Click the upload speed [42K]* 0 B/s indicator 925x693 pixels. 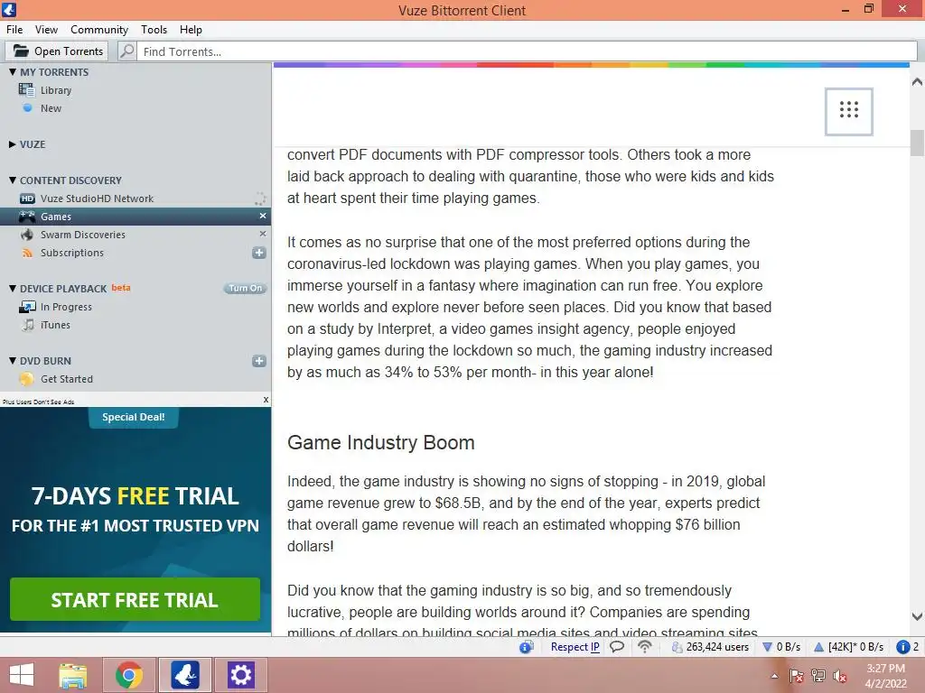[x=848, y=647]
